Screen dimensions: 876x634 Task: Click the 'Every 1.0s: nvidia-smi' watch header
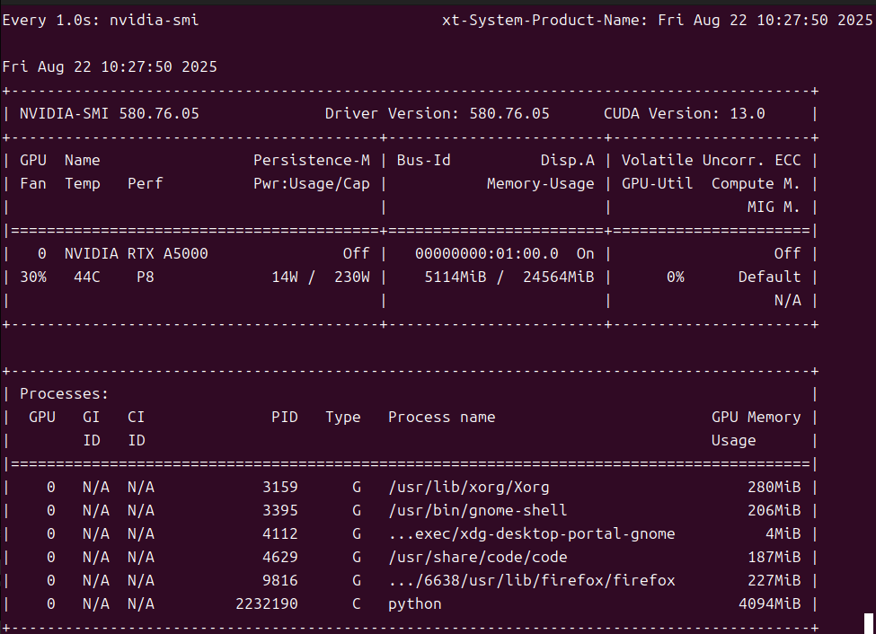(101, 20)
